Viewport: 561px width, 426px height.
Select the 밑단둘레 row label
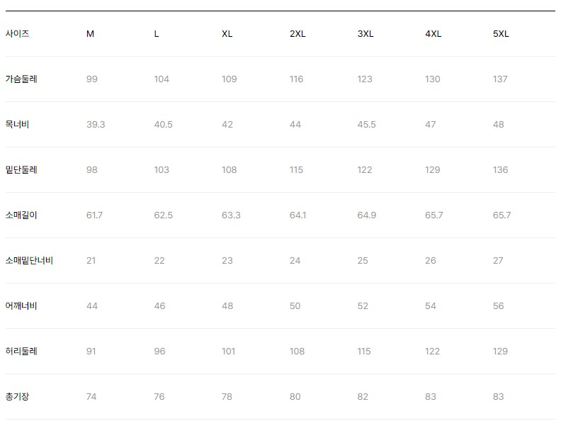[21, 169]
